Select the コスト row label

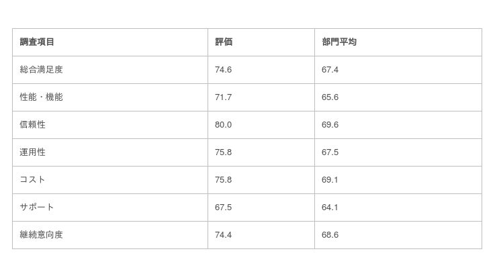(x=32, y=180)
